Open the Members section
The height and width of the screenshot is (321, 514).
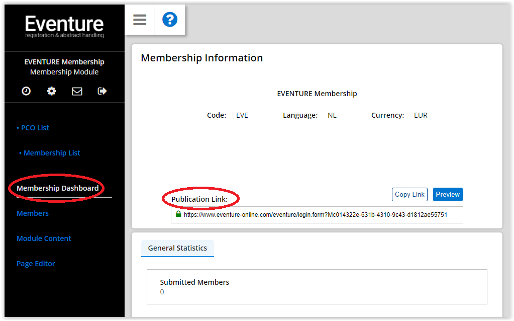[33, 213]
